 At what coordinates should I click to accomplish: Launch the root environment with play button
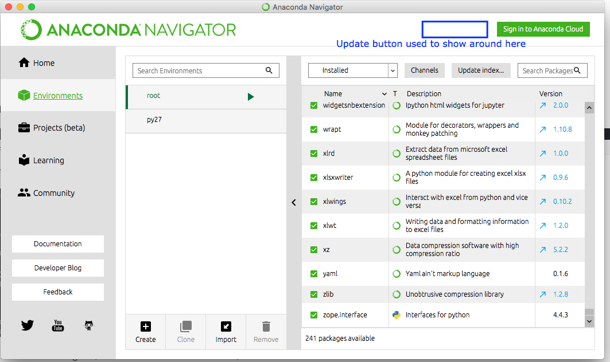251,96
